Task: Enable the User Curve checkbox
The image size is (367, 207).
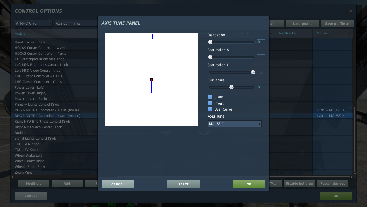Action: (210, 109)
